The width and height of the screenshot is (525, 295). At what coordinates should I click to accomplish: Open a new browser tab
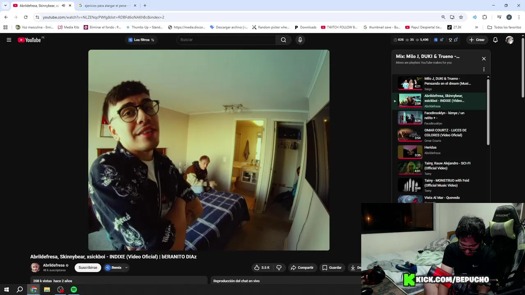[145, 6]
